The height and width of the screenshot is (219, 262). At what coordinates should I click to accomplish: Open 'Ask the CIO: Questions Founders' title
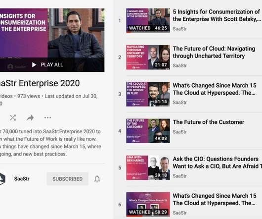click(217, 163)
